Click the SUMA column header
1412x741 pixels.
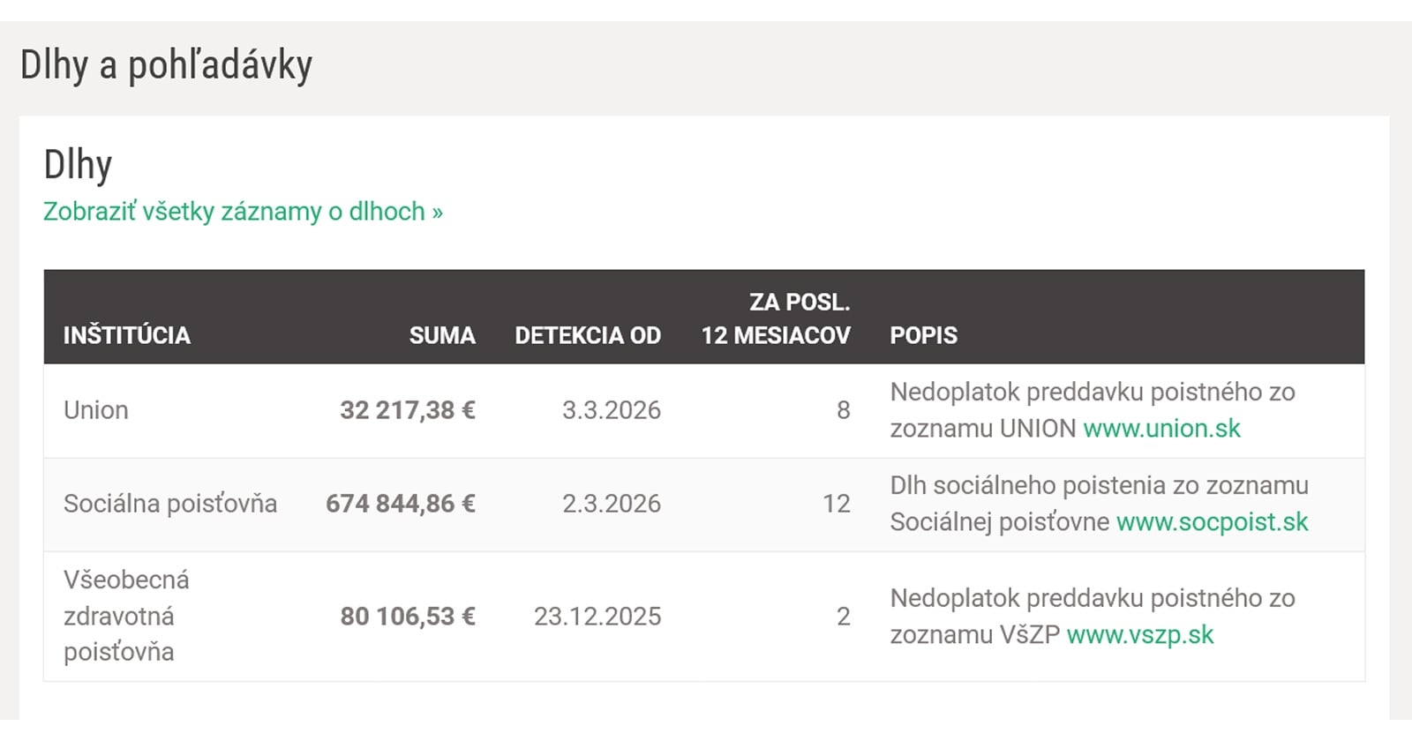[442, 335]
